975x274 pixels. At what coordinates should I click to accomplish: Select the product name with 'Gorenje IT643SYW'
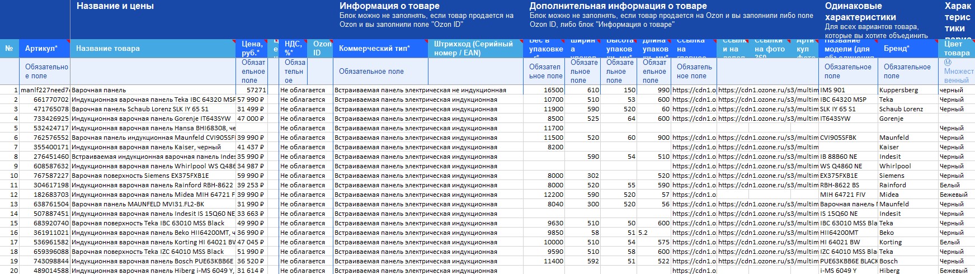pyautogui.click(x=153, y=119)
